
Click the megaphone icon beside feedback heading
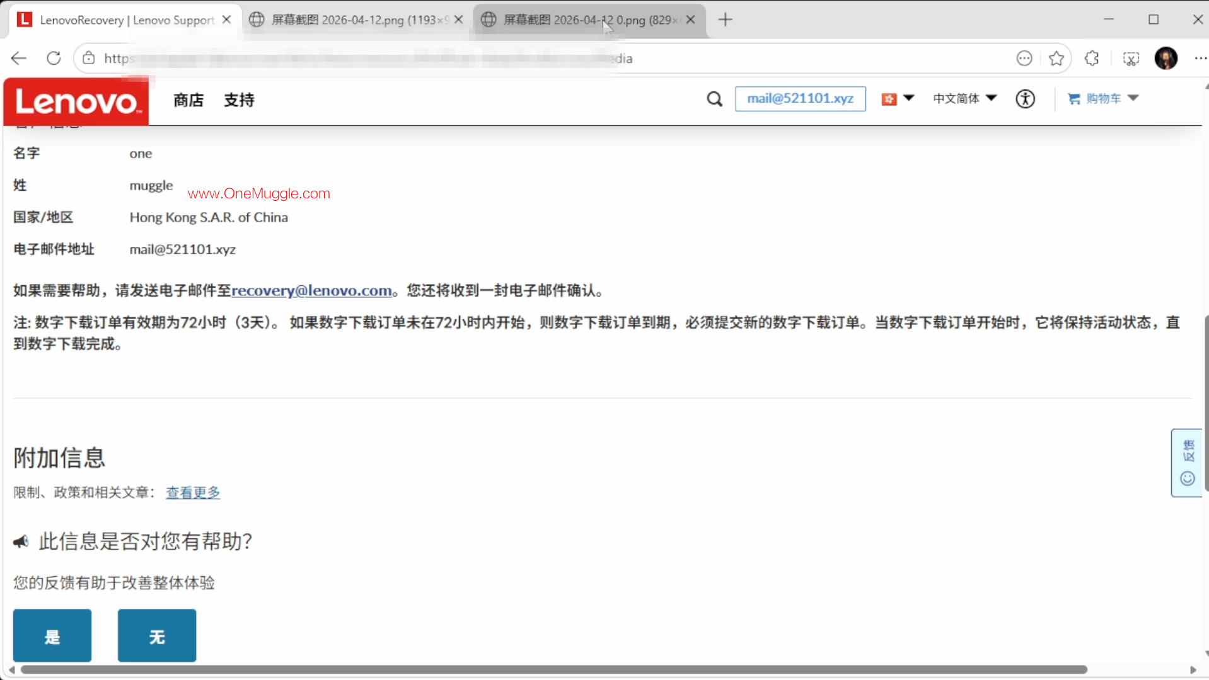pos(21,541)
